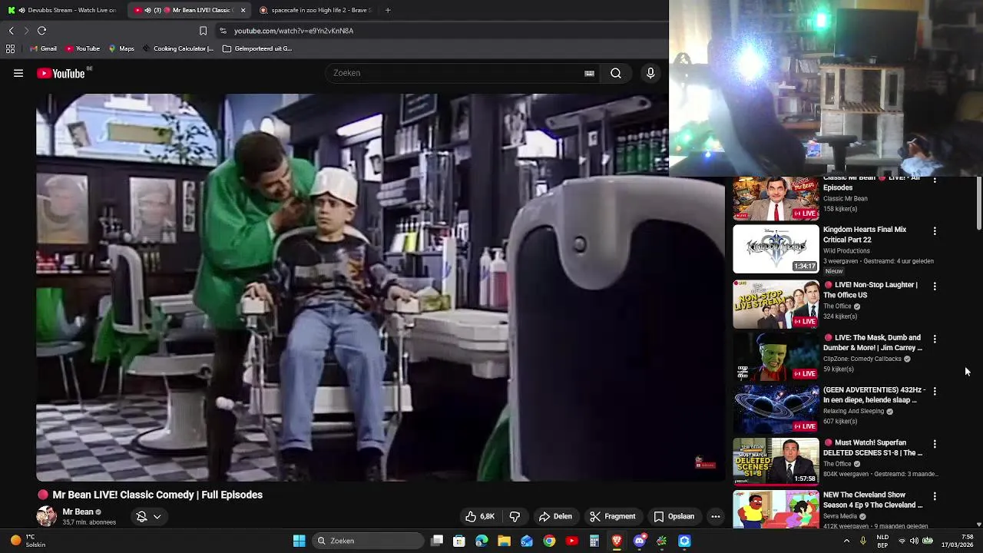Viewport: 983px width, 553px height.
Task: Reload the page with refresh icon
Action: [x=41, y=31]
